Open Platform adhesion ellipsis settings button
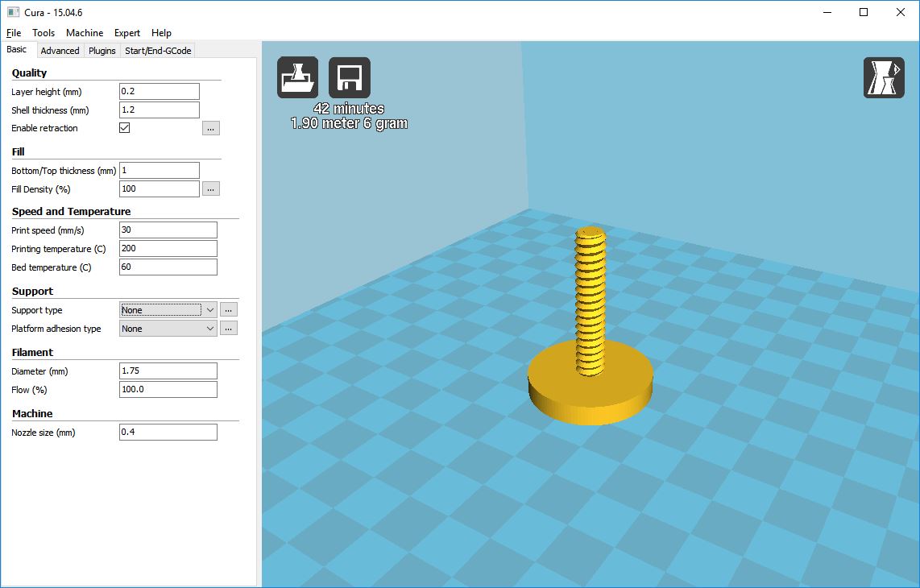 point(229,329)
